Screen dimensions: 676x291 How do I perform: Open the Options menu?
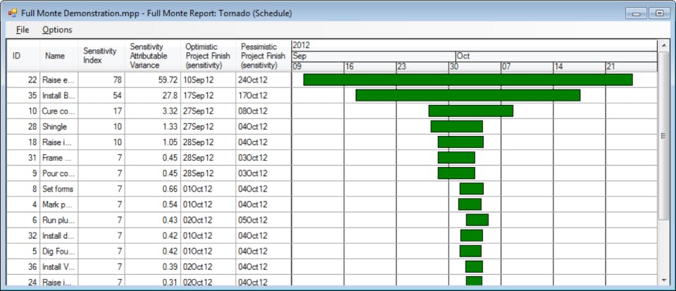tap(57, 30)
